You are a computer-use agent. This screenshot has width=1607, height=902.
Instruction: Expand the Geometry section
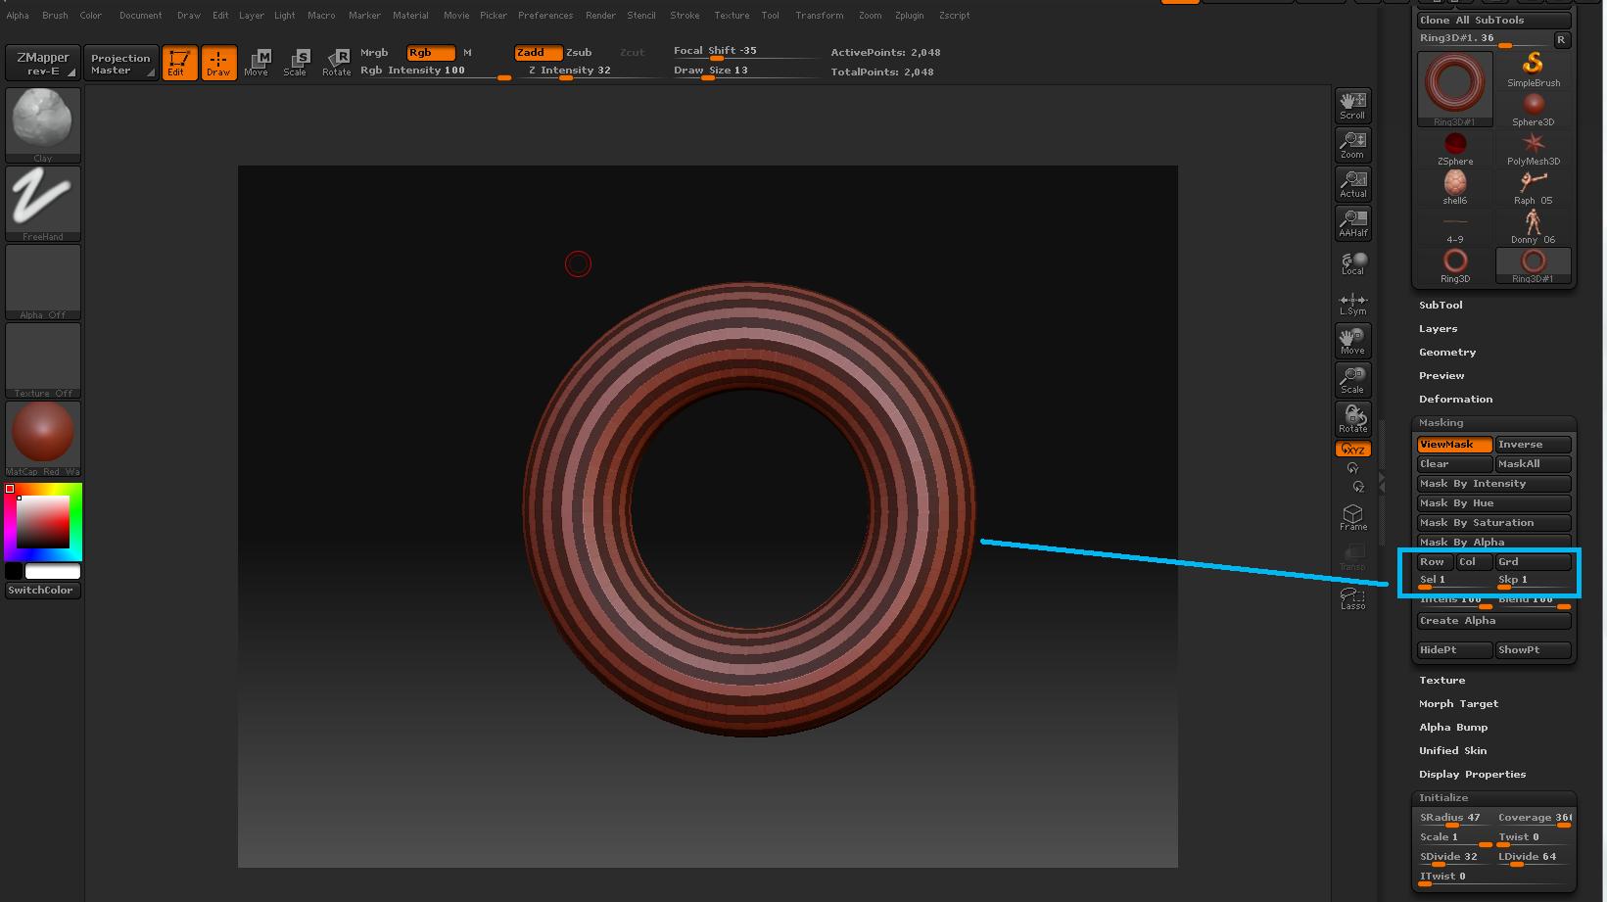(1446, 353)
